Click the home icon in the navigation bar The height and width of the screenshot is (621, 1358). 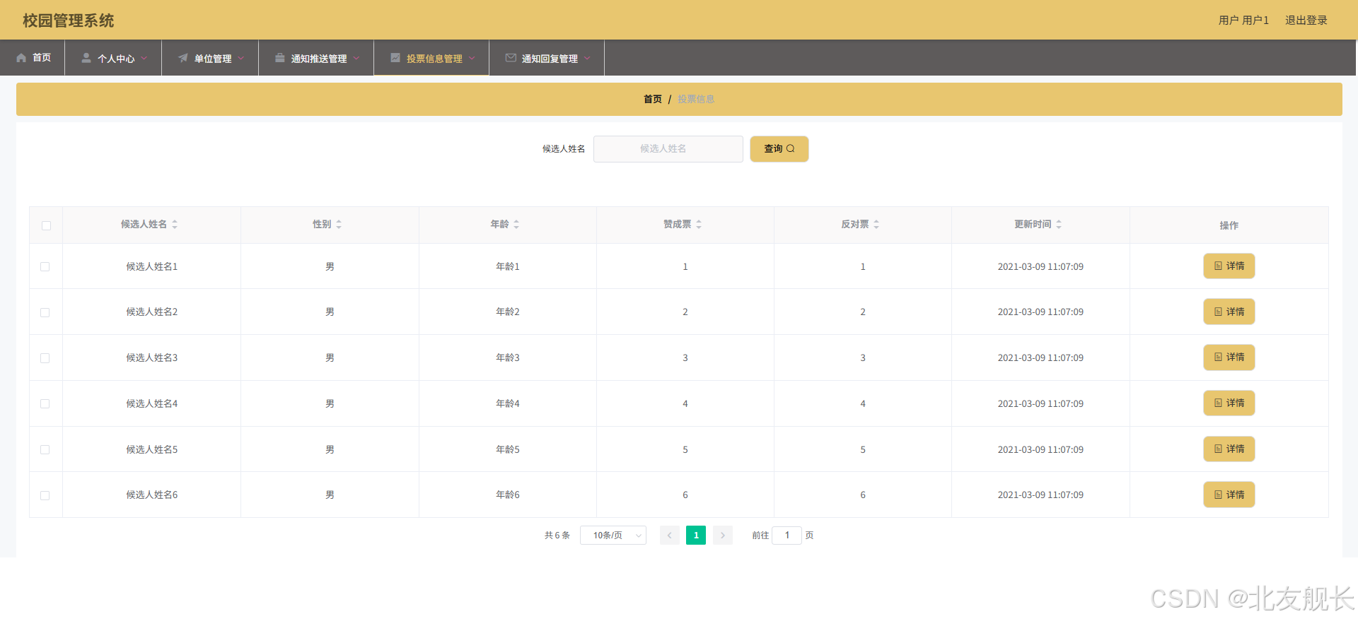coord(21,58)
